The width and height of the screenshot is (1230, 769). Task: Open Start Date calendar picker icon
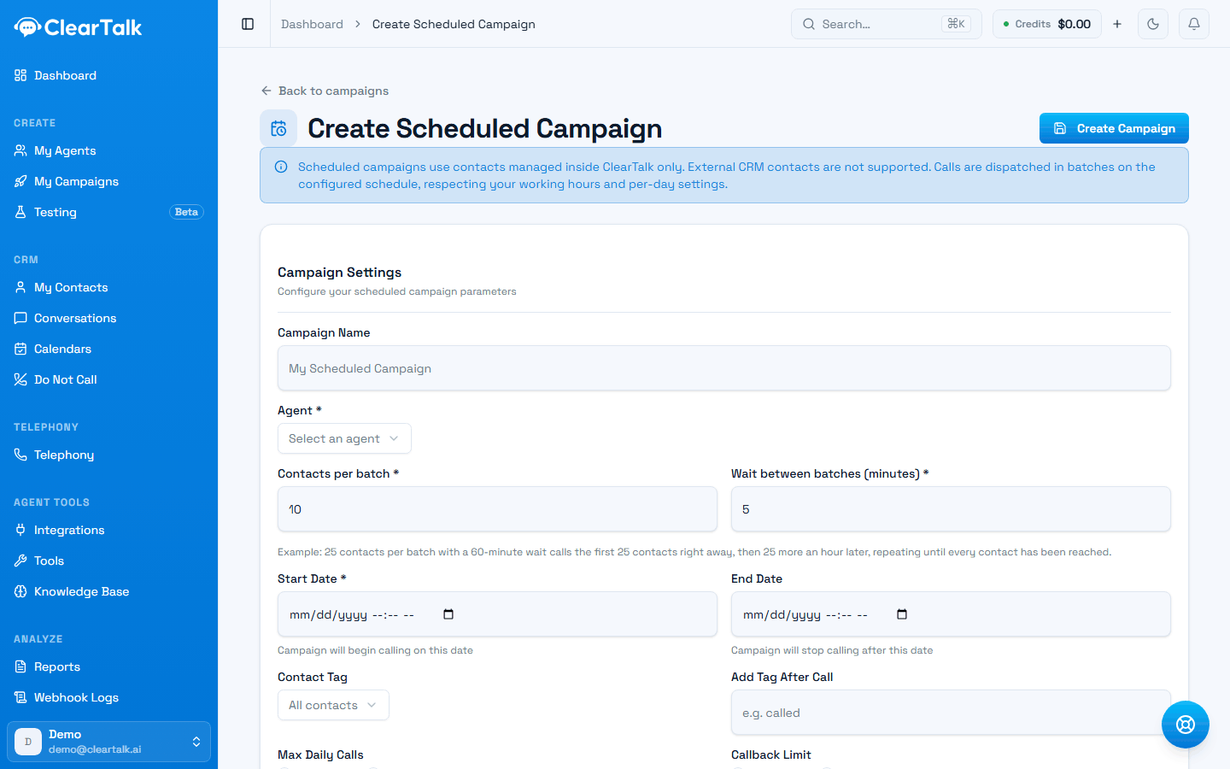pos(448,614)
